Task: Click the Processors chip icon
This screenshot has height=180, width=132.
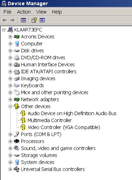Action: (x=16, y=141)
